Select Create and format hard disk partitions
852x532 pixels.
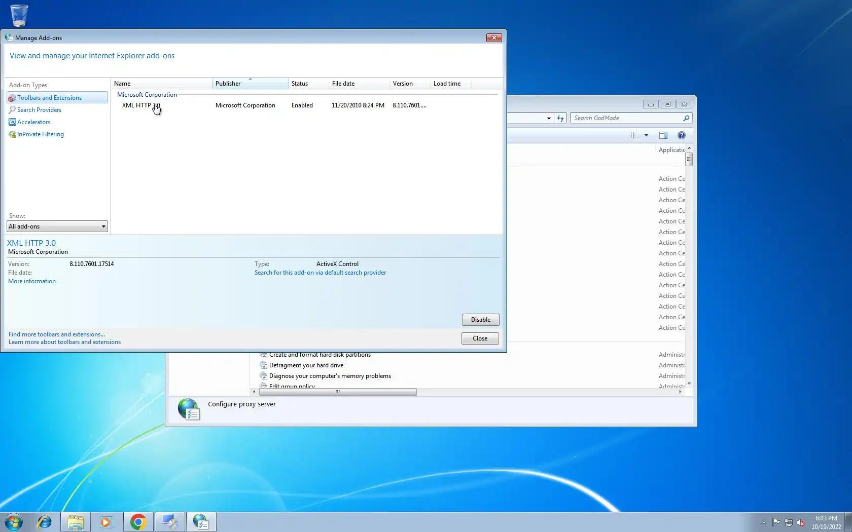320,355
